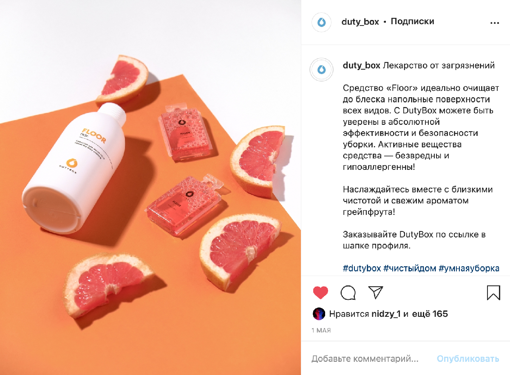
Task: Open the three dots options menu
Action: click(x=495, y=23)
